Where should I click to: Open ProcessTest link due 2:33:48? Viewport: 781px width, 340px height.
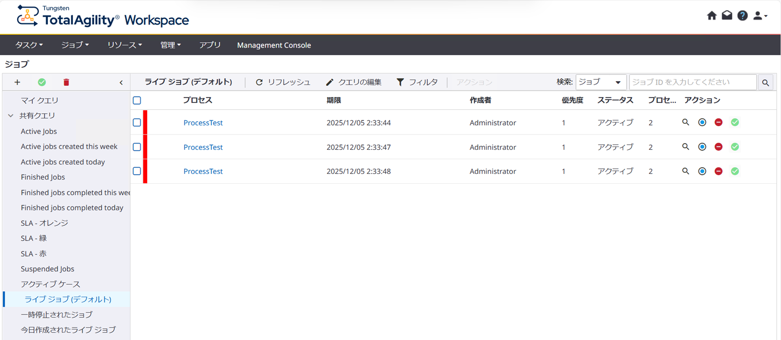[203, 171]
